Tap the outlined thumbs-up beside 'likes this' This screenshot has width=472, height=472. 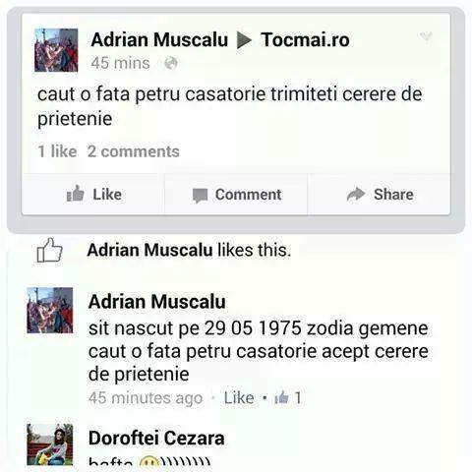49,250
